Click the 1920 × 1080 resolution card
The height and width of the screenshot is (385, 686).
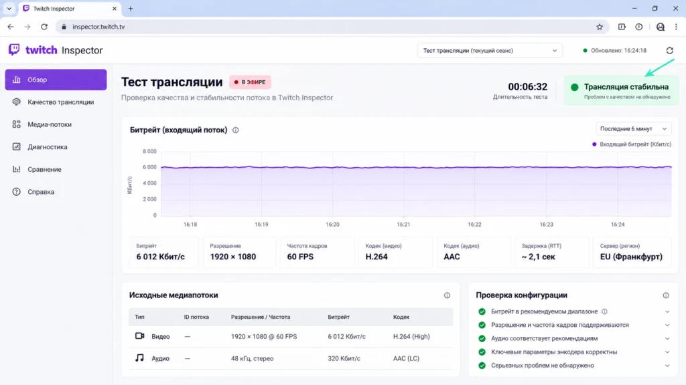(x=239, y=252)
